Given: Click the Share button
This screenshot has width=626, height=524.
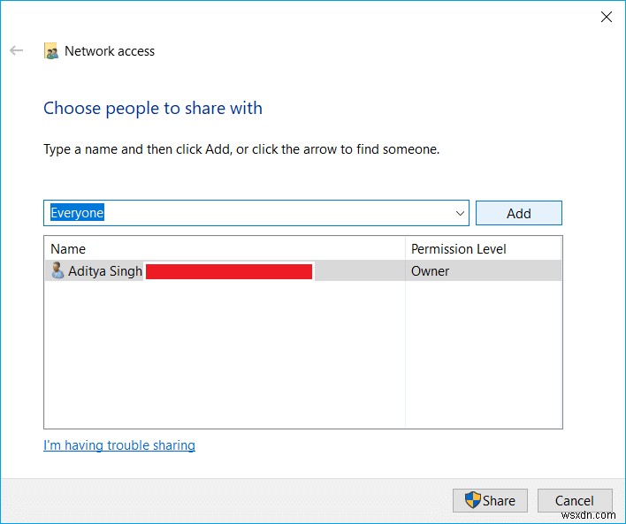Looking at the screenshot, I should click(490, 500).
